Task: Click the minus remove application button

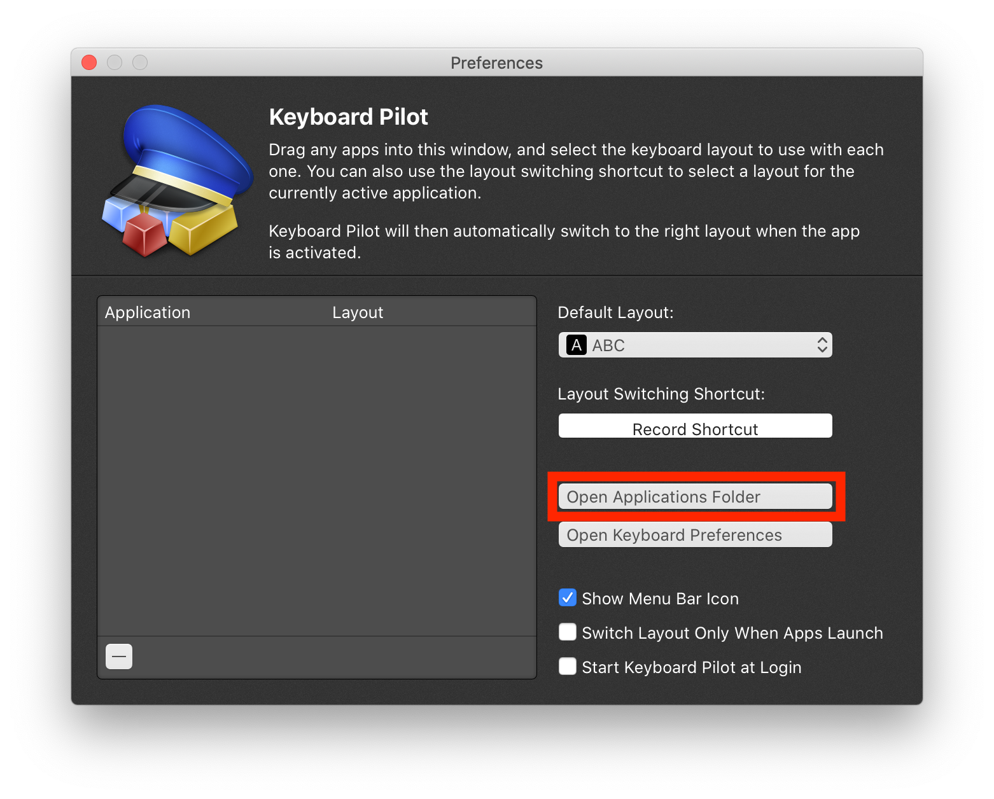Action: (x=119, y=657)
